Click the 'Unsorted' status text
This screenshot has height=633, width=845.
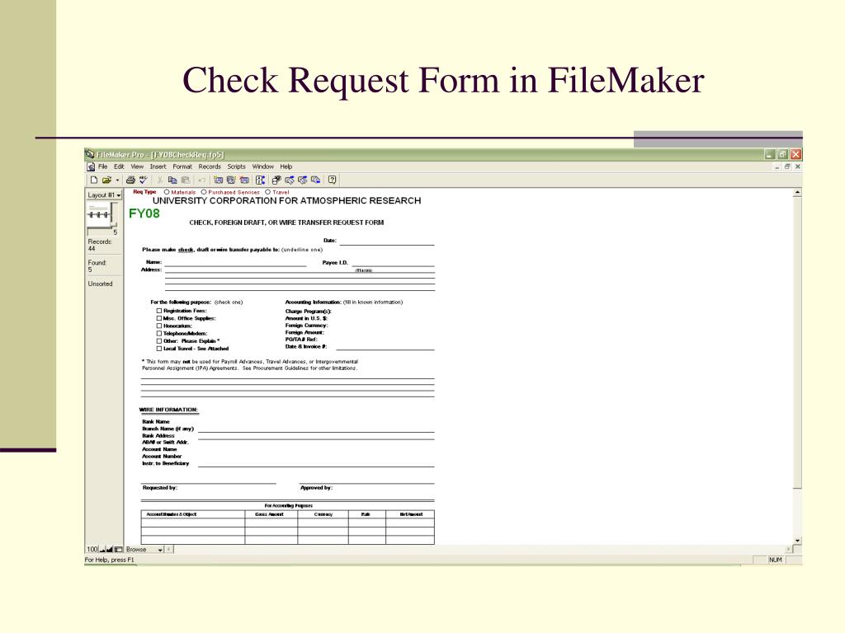click(100, 284)
